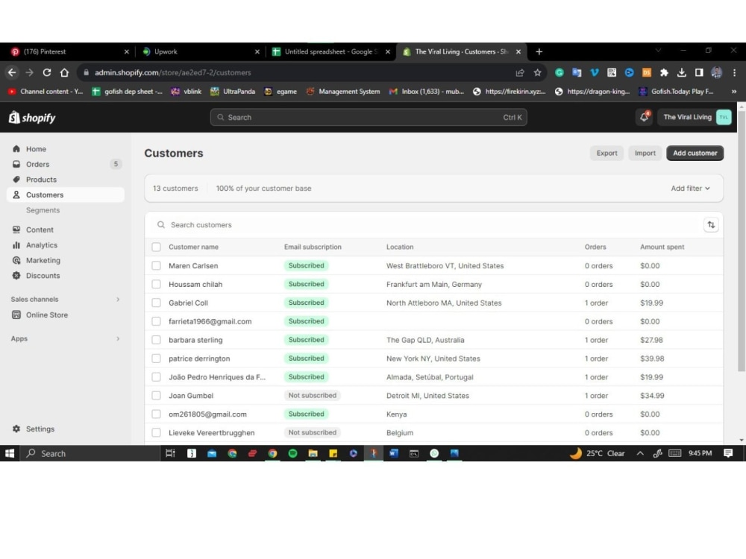Check the row for Joan Gumbel
The image size is (746, 559).
point(156,396)
